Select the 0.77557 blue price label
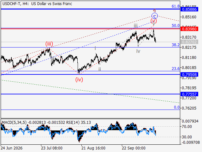 (x=189, y=94)
